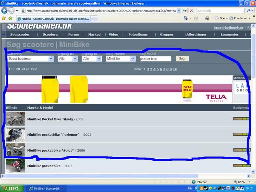This screenshot has height=192, width=256.
Task: Run search with the magnifier icon
Action: pyautogui.click(x=248, y=11)
